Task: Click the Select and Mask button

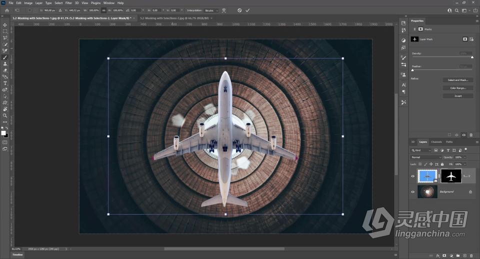Action: 458,80
